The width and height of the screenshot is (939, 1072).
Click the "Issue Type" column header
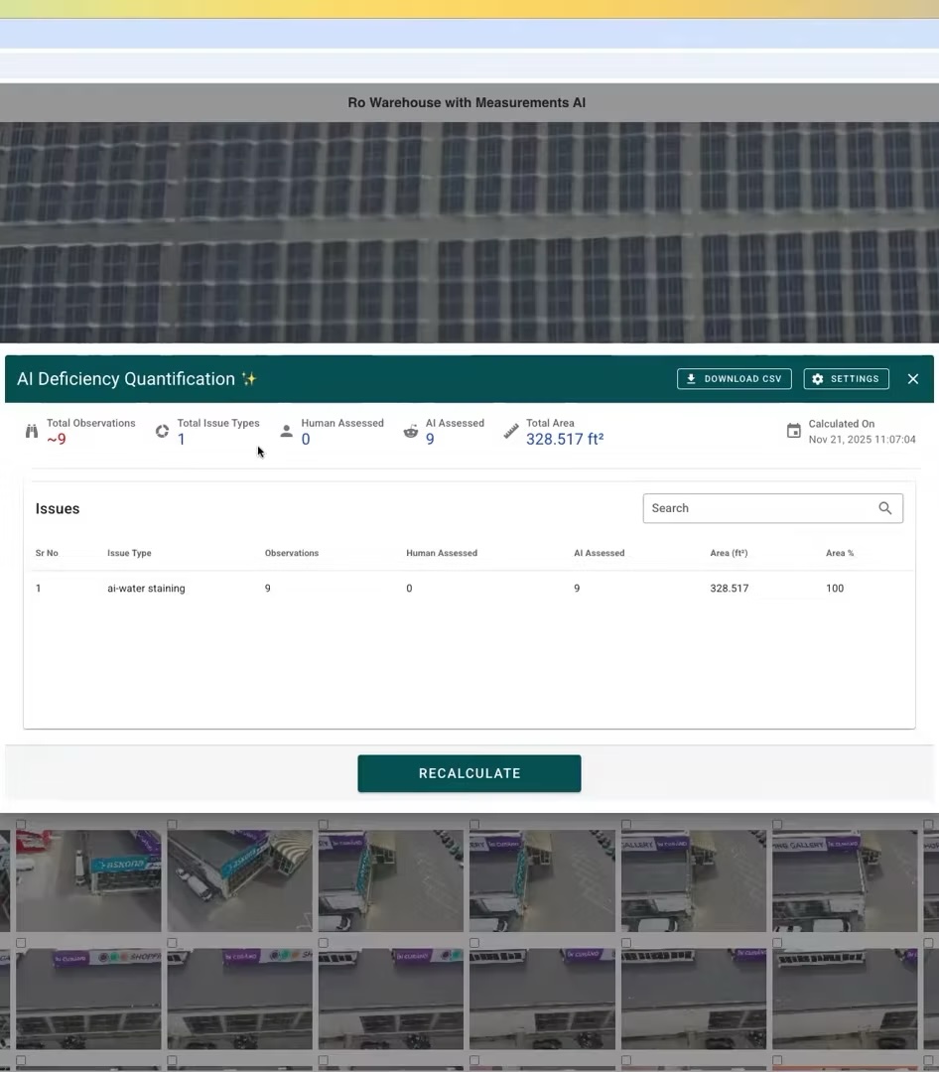pyautogui.click(x=129, y=553)
